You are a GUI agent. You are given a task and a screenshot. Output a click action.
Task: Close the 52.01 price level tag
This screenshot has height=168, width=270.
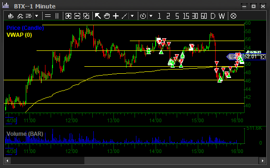[263, 57]
